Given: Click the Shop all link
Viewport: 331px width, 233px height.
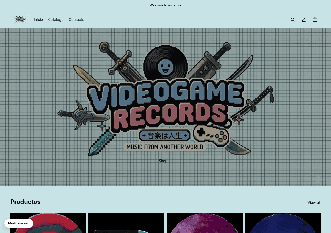Looking at the screenshot, I should 165,161.
